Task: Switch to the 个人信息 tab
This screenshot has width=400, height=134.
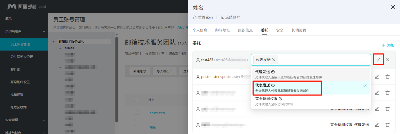Action: pos(200,30)
